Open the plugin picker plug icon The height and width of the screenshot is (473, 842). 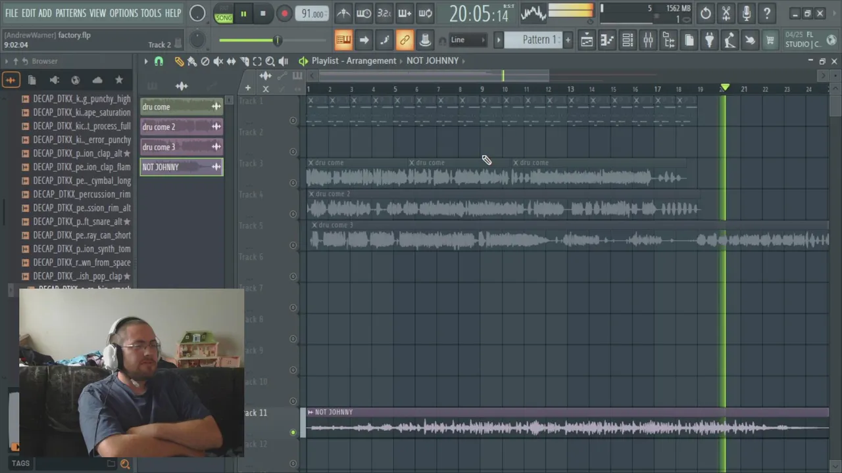coord(709,41)
